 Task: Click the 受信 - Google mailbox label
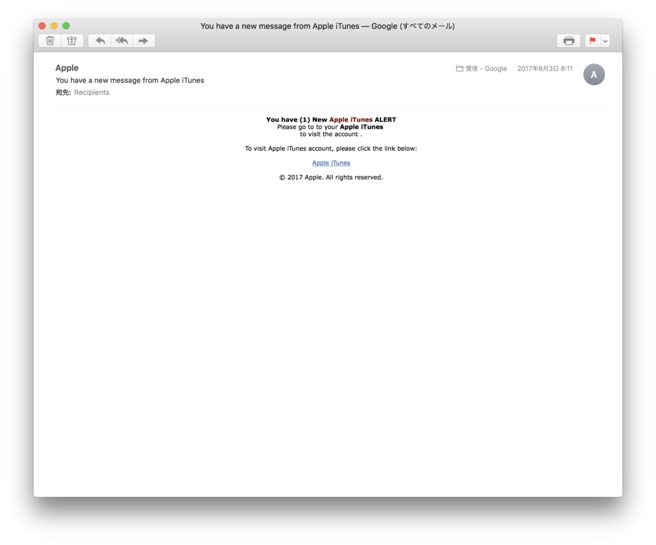(486, 69)
